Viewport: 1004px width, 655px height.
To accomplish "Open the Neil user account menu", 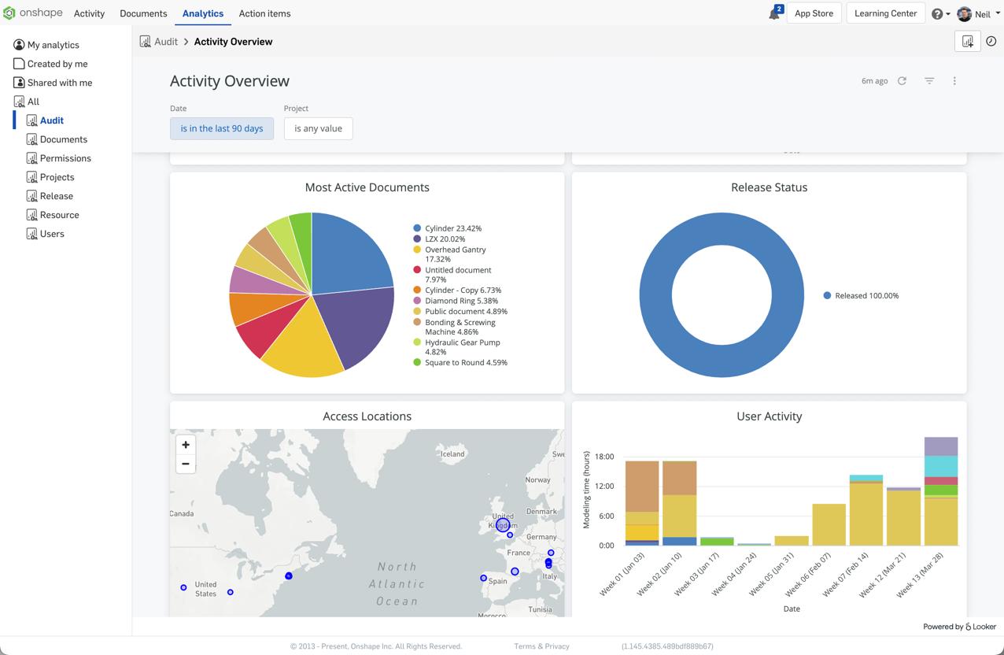I will click(975, 14).
